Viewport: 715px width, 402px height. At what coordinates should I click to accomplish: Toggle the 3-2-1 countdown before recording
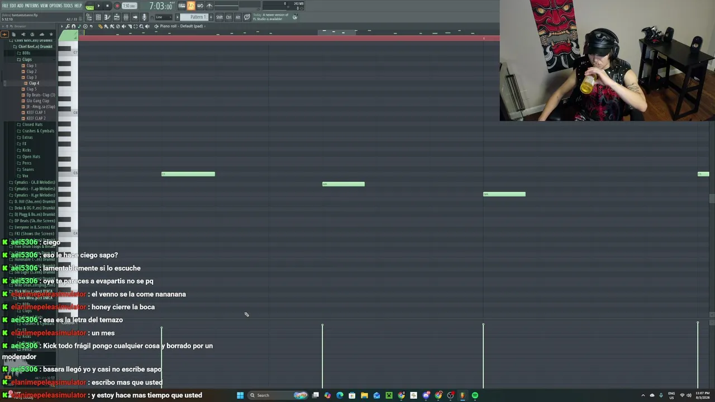point(191,6)
